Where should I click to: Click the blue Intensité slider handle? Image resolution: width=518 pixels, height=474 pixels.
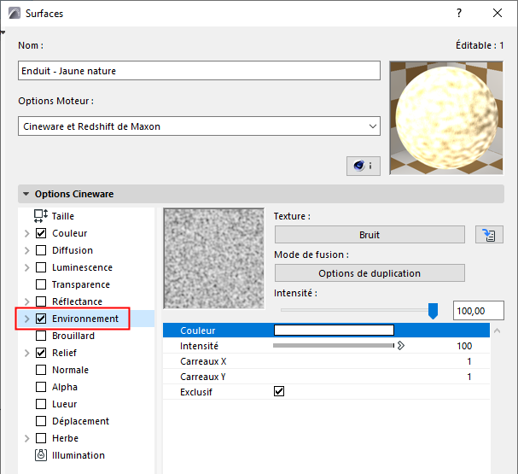(x=433, y=311)
